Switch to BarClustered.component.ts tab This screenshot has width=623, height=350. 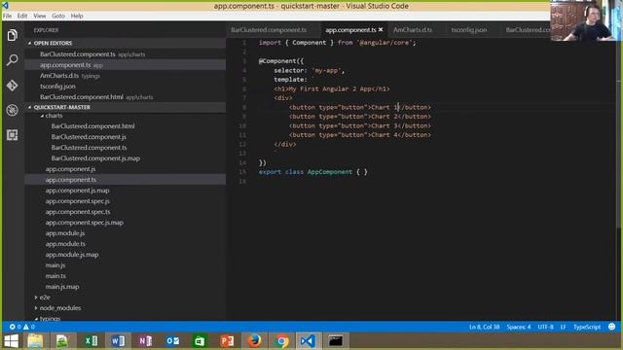point(269,30)
